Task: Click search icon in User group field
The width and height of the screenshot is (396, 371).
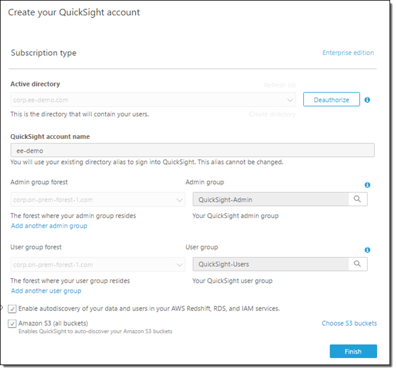Action: point(357,264)
